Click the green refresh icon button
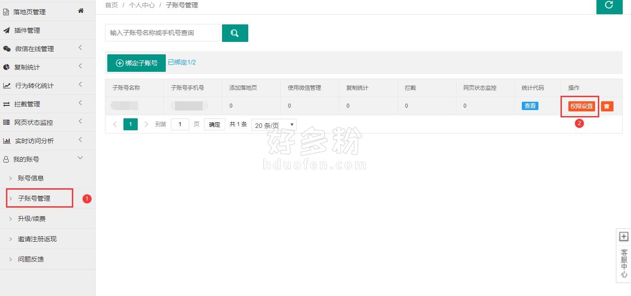The image size is (631, 296). coord(609,5)
